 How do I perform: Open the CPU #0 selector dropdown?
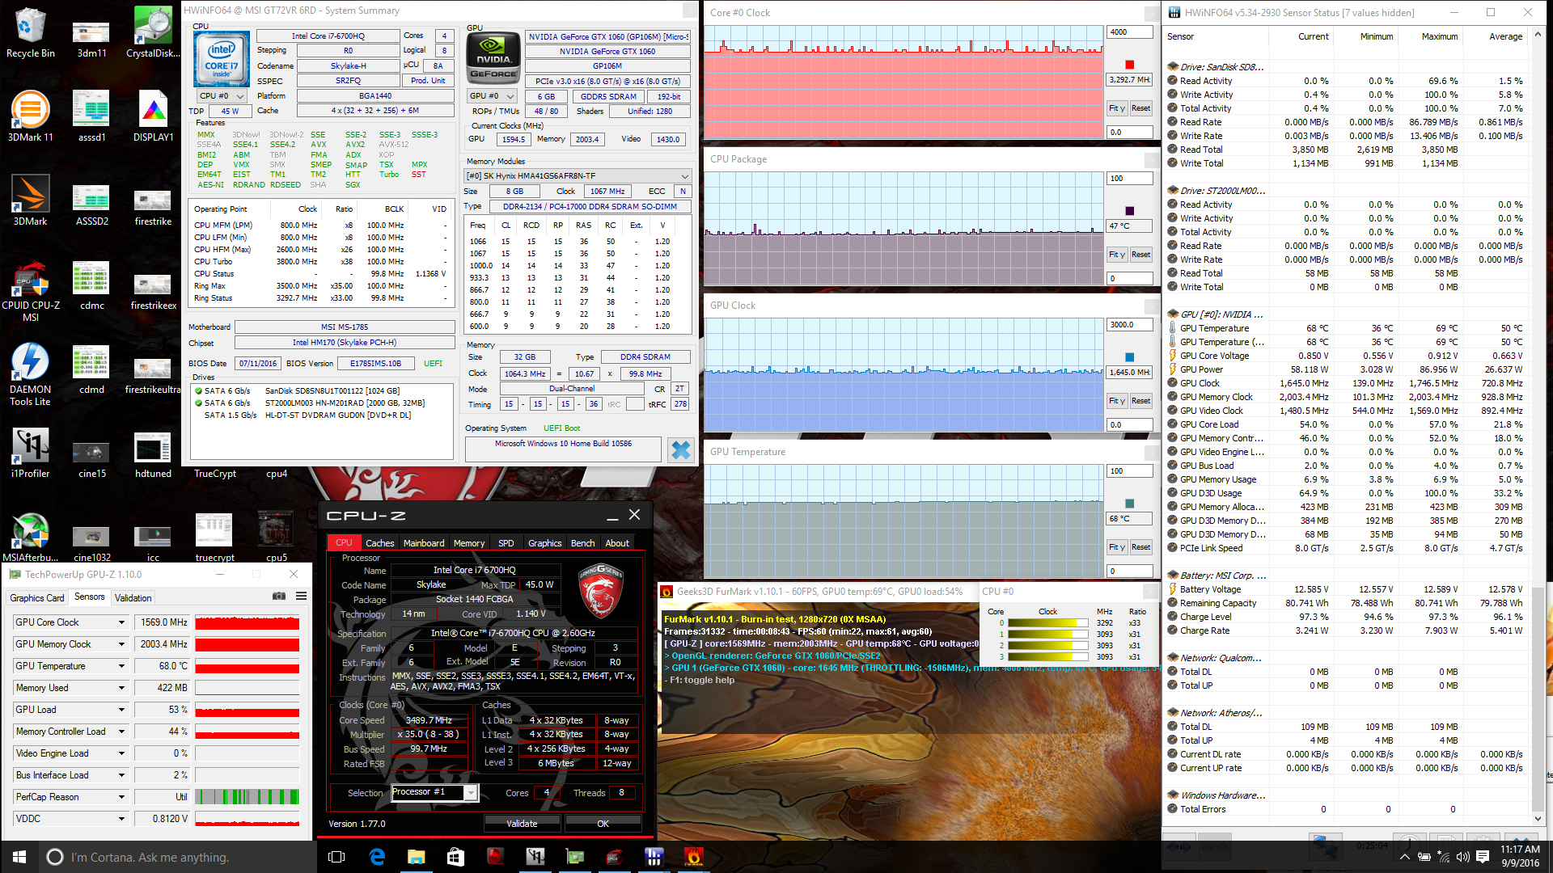[221, 95]
